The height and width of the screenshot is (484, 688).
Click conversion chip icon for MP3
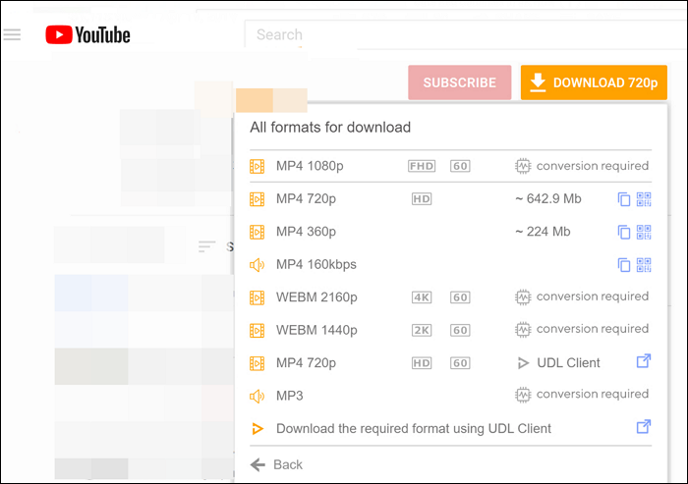pos(523,395)
